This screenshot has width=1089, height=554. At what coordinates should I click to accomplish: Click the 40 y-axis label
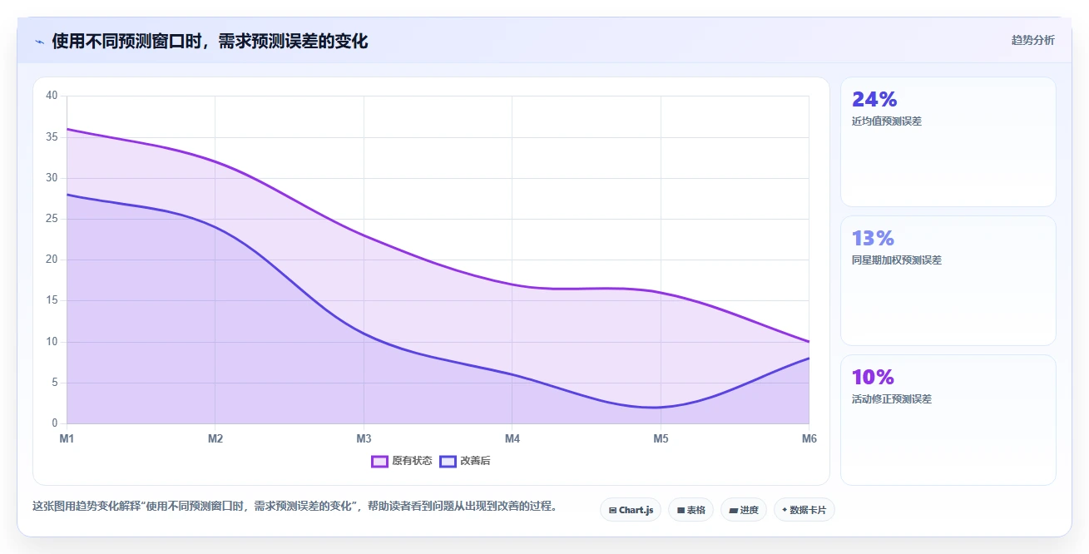[52, 96]
